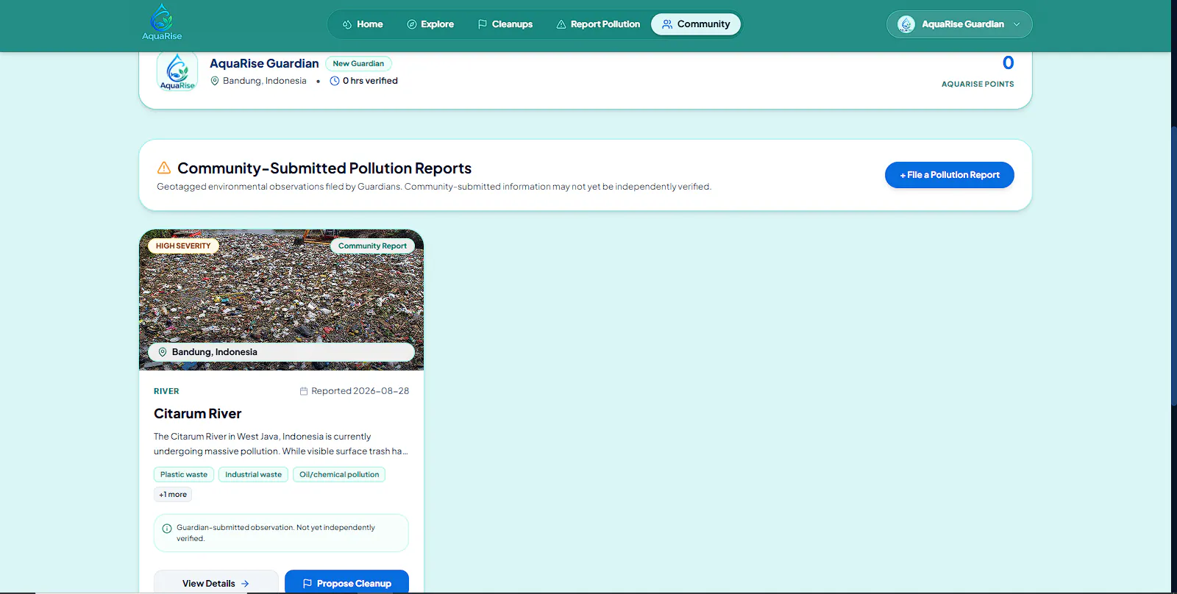Open the Citarum River report title

pos(197,414)
